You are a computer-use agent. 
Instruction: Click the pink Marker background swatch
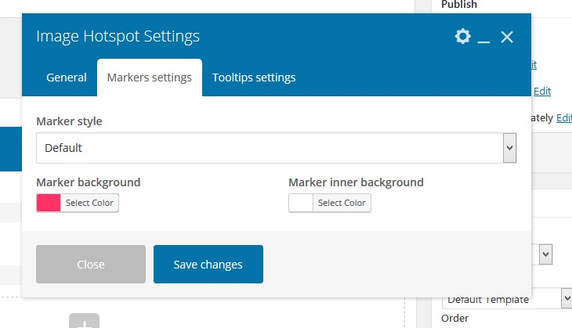click(49, 203)
